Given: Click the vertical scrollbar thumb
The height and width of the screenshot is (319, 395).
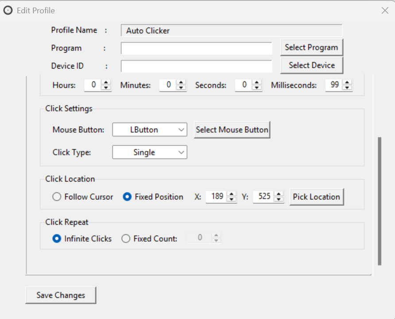Looking at the screenshot, I should pos(380,201).
